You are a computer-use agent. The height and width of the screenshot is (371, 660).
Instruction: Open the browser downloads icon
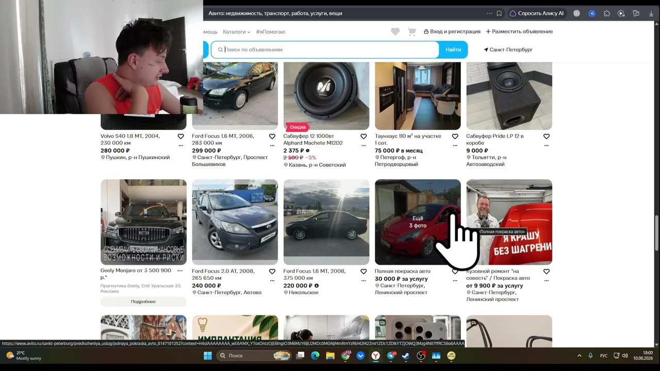[651, 13]
